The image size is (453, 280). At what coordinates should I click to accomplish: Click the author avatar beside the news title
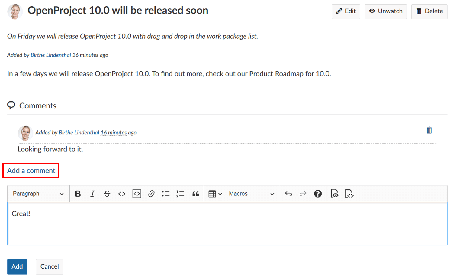click(x=15, y=12)
